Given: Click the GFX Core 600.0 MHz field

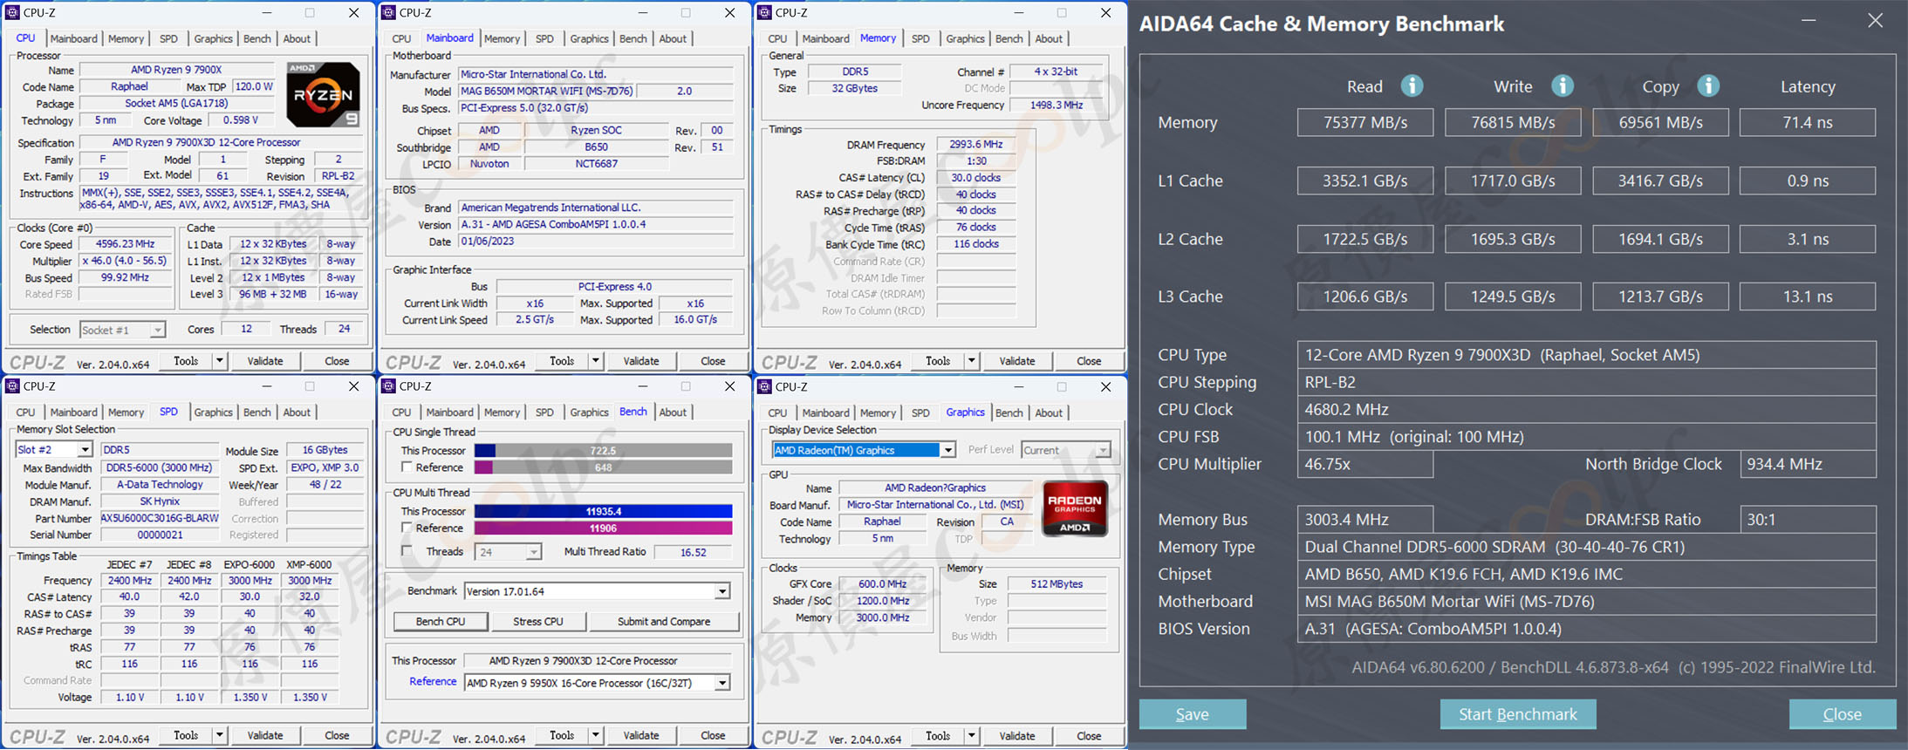Looking at the screenshot, I should pyautogui.click(x=882, y=584).
